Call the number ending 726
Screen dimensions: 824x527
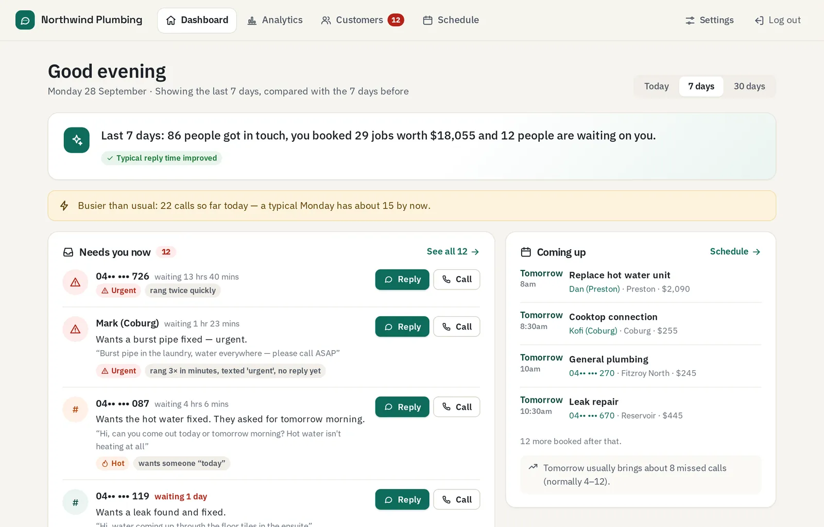[457, 279]
